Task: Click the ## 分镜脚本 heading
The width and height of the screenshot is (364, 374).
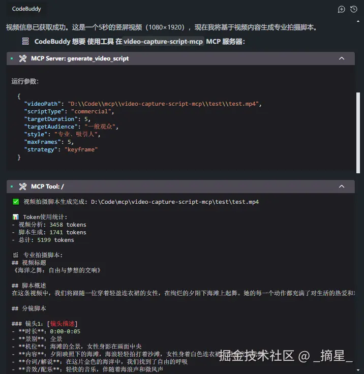Action: [29, 308]
